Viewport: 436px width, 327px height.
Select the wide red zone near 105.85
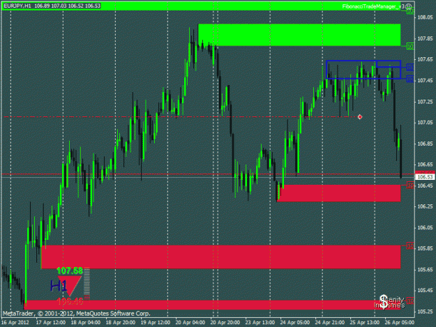coord(220,257)
